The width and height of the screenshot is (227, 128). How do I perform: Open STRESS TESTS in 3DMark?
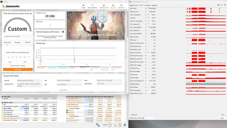[104, 6]
